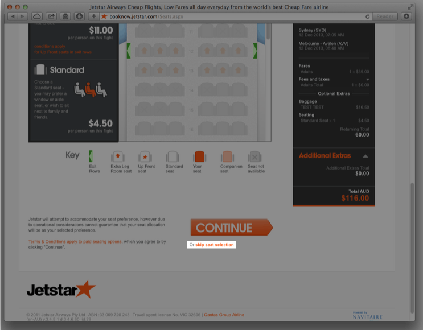Select row 13 right-side aisle extra legroom seat
The image size is (423, 330).
tap(207, 70)
